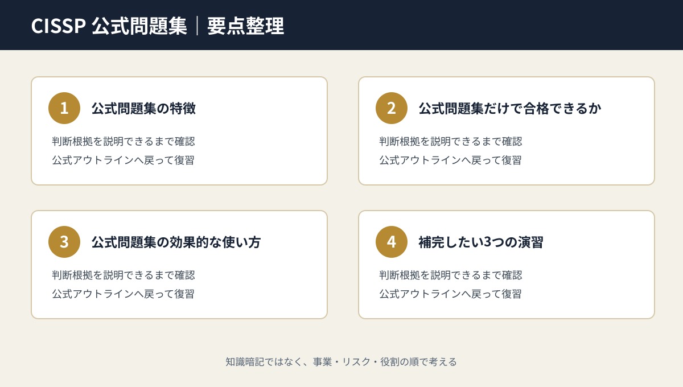Click 公式アウトラインへ戻って復習 in card 2
The width and height of the screenshot is (683, 387).
pos(450,160)
